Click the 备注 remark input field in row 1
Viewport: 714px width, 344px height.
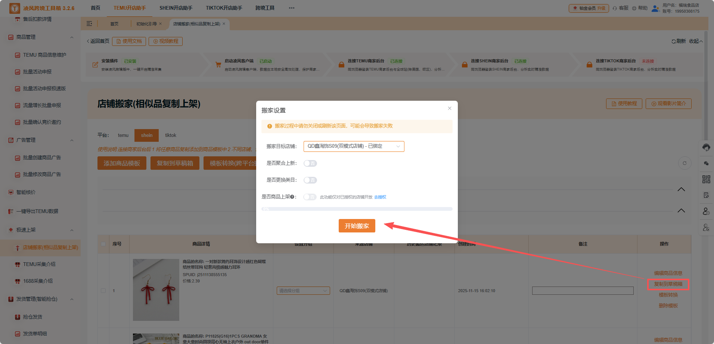[x=582, y=290]
